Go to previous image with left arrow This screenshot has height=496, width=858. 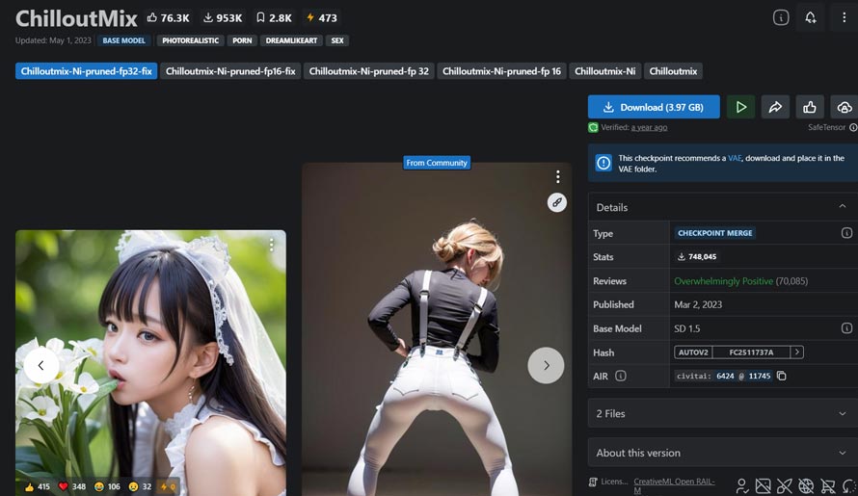pos(41,365)
